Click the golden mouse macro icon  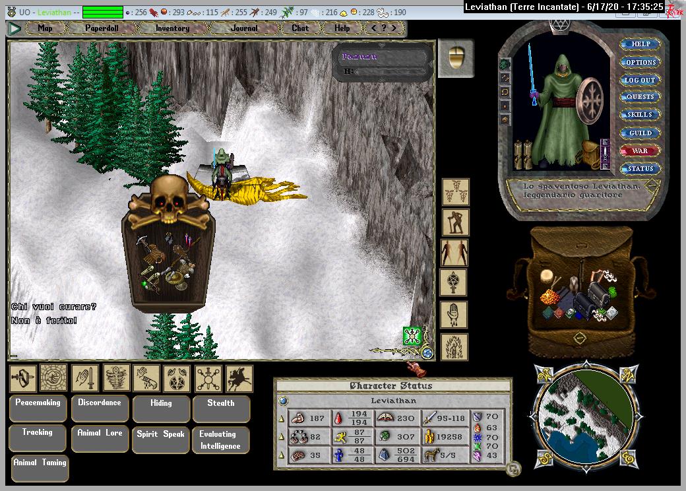[456, 58]
